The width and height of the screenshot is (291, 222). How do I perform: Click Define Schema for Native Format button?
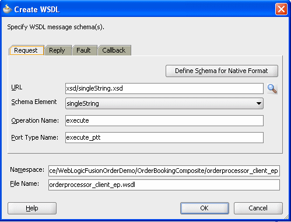pos(222,71)
